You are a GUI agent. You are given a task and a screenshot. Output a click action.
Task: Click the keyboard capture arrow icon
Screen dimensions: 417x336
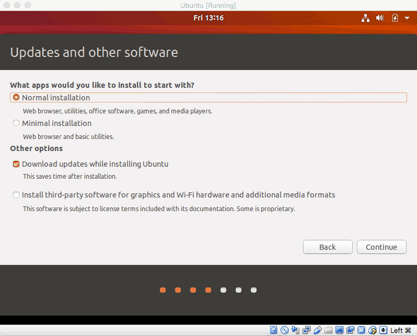383,330
